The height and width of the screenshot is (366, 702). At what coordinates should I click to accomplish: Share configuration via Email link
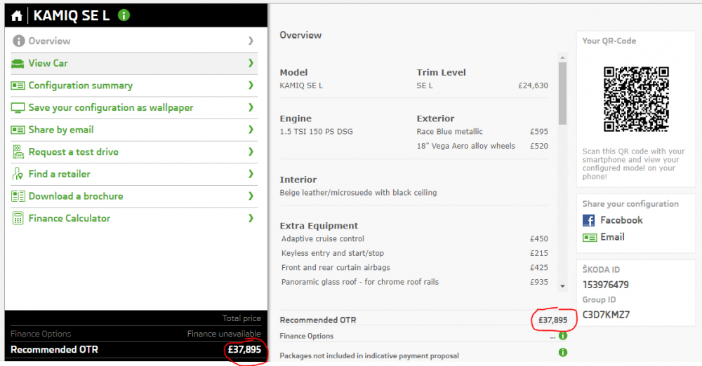pos(612,237)
